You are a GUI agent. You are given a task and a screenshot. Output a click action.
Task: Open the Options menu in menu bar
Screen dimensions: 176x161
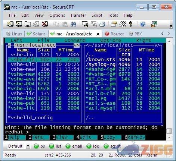[57, 15]
